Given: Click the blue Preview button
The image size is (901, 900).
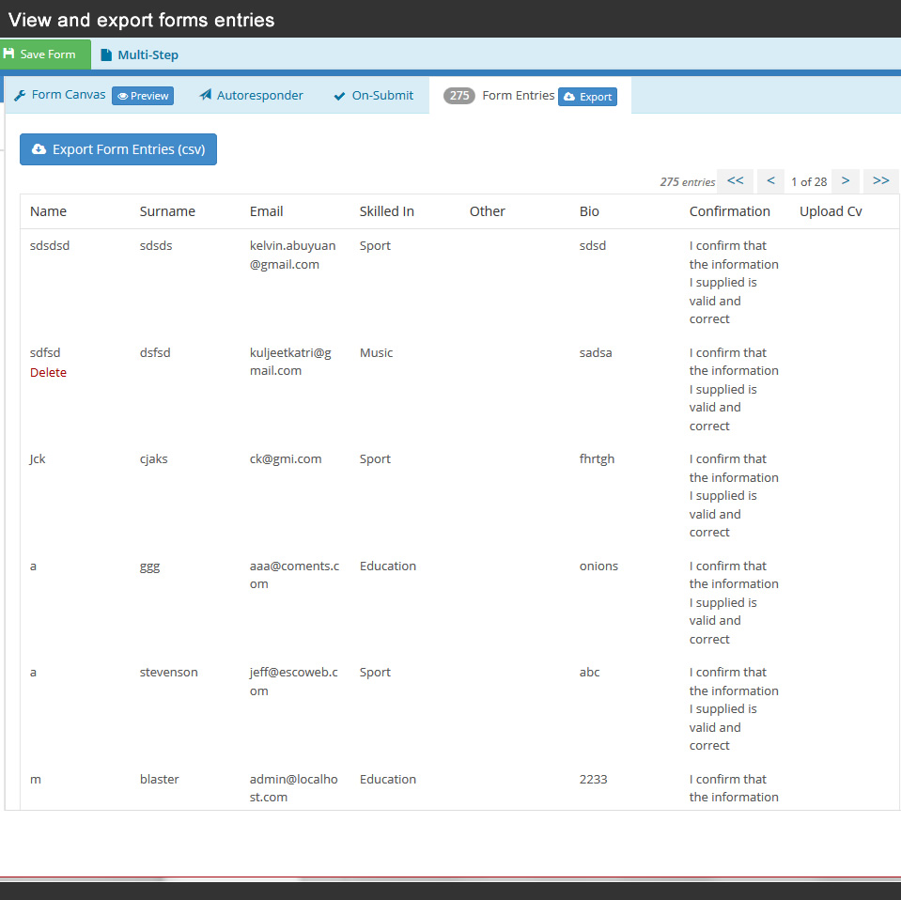Looking at the screenshot, I should coord(143,96).
